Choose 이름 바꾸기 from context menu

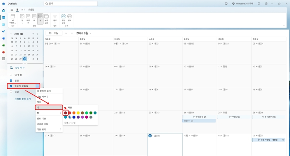click(x=49, y=97)
